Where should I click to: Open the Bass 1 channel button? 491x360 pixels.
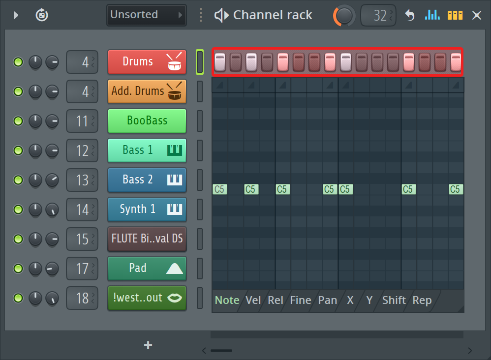(147, 150)
